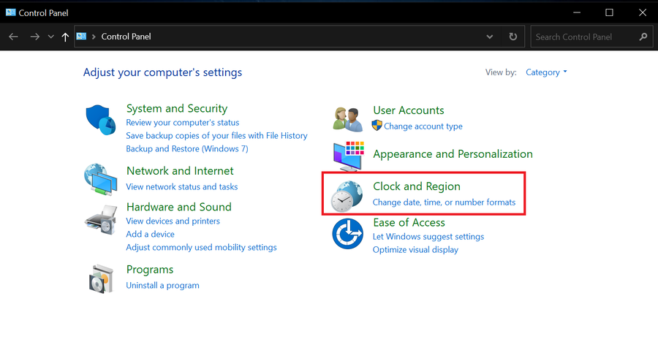The height and width of the screenshot is (353, 658).
Task: Click the UAC shield beside Change account type
Action: click(377, 126)
